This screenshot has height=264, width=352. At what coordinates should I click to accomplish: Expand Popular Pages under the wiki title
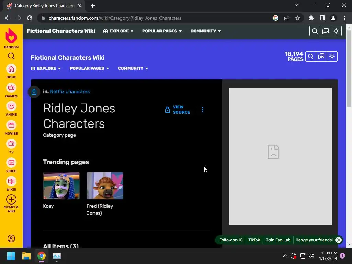[x=89, y=68]
